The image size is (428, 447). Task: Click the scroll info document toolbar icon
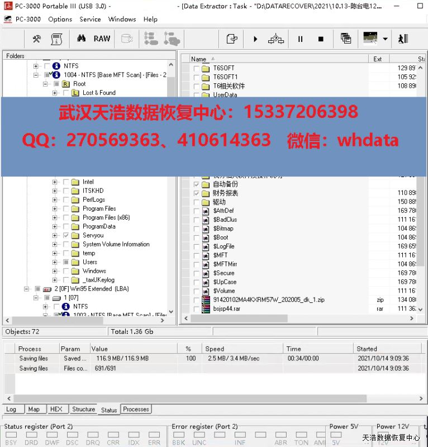(x=56, y=39)
